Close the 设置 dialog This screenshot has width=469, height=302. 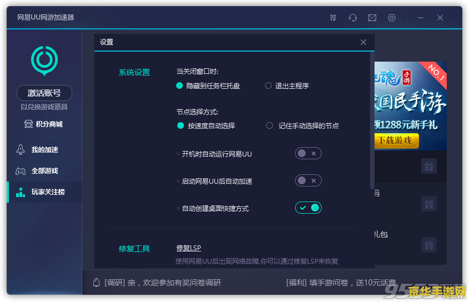click(363, 42)
